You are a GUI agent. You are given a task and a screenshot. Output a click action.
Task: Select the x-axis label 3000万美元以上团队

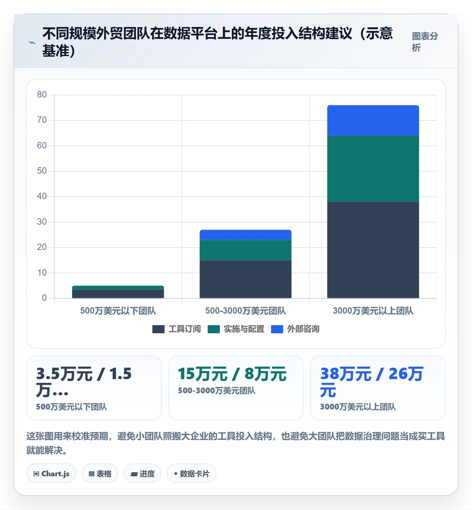[x=373, y=311]
